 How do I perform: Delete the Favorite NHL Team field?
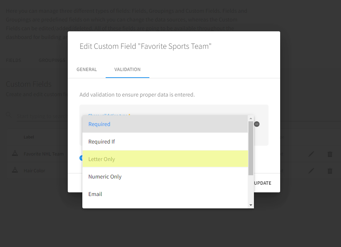pyautogui.click(x=330, y=154)
